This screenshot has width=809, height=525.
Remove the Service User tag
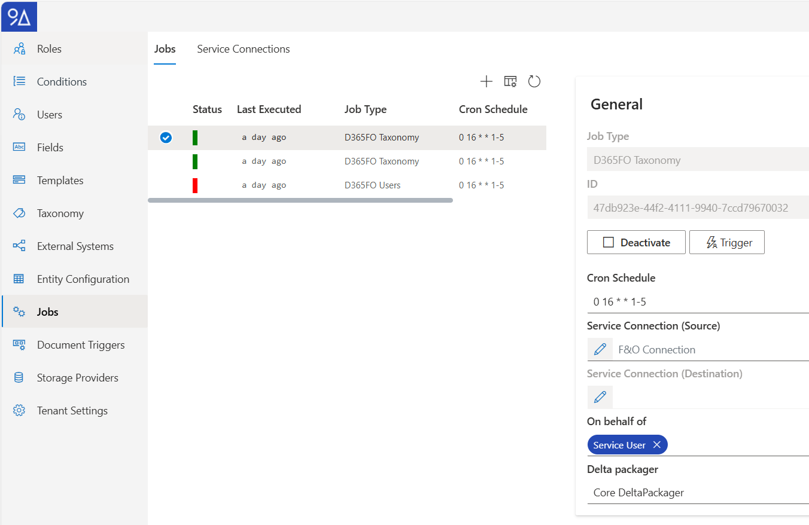point(657,445)
